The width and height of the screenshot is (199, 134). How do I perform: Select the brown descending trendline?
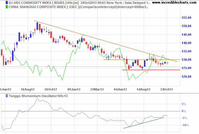click(106, 41)
